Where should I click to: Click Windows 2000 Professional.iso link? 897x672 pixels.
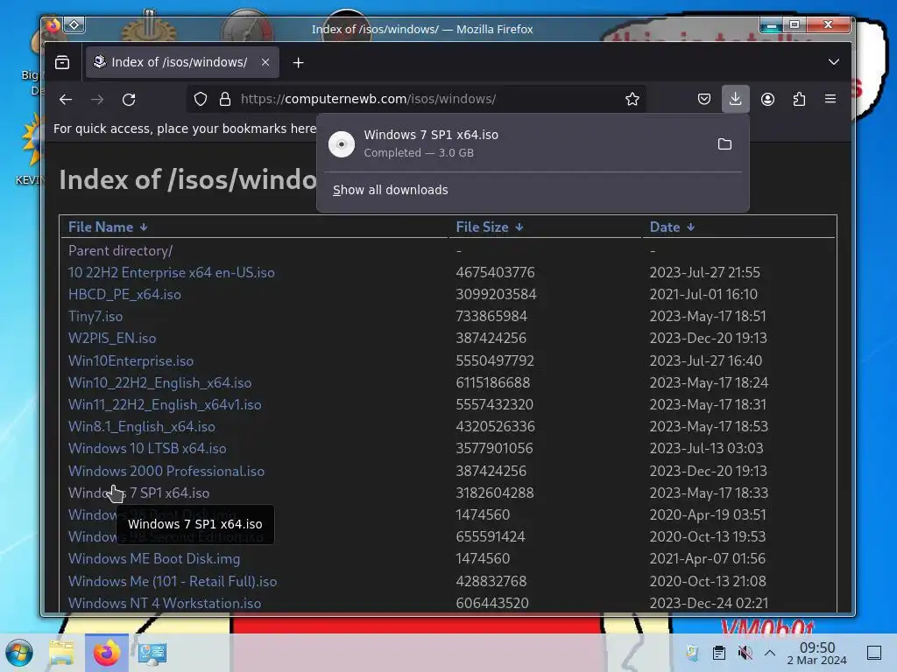click(x=166, y=472)
